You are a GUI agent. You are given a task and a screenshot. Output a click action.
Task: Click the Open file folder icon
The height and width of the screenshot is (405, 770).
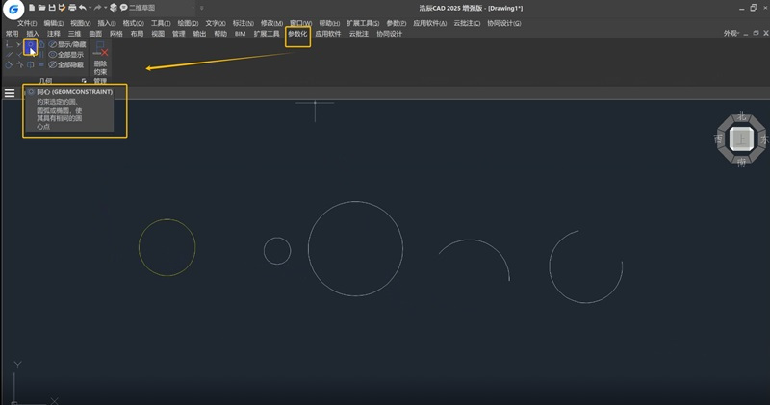click(42, 8)
